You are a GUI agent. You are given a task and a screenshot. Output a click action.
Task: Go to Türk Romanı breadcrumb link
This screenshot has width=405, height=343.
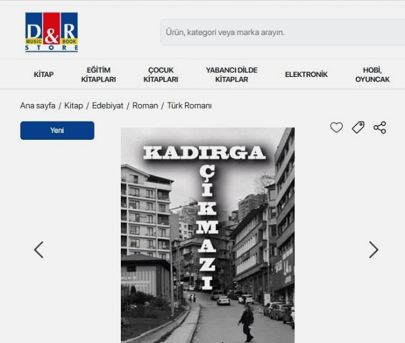(189, 105)
